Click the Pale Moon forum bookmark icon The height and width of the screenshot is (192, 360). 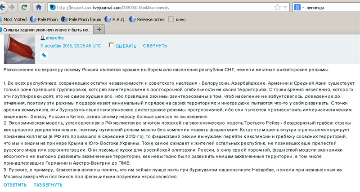pyautogui.click(x=64, y=19)
